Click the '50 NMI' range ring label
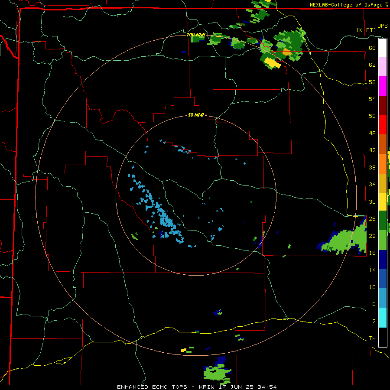This screenshot has width=390, height=390. click(x=196, y=115)
